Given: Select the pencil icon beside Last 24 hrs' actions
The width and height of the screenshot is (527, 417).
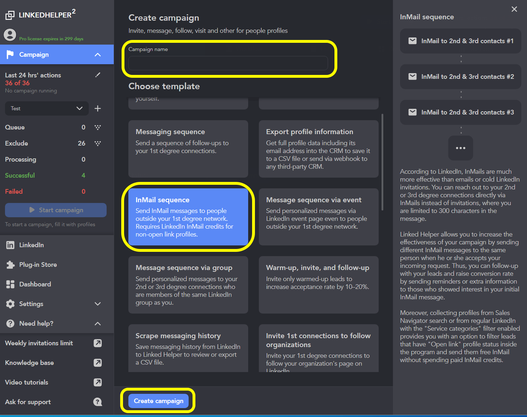Looking at the screenshot, I should click(x=97, y=75).
